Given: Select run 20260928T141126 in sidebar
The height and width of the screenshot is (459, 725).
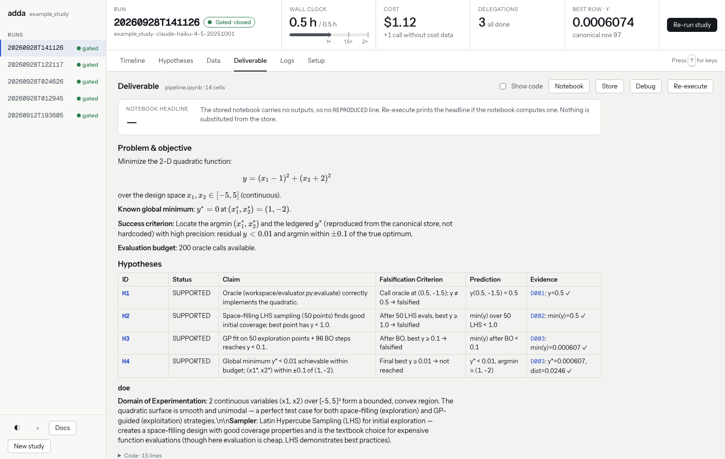Looking at the screenshot, I should pos(53,48).
